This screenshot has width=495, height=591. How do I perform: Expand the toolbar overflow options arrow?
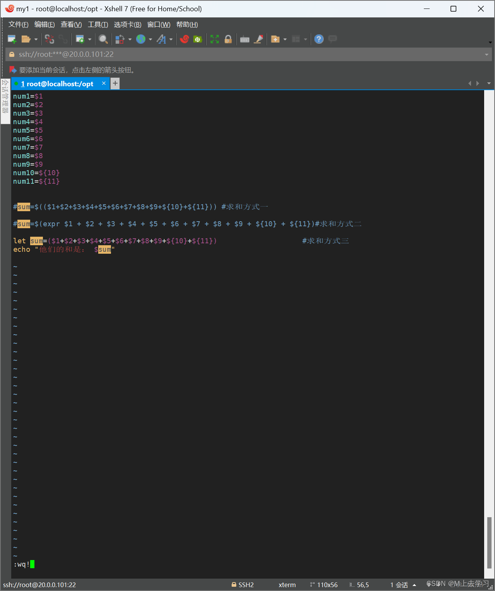[490, 42]
